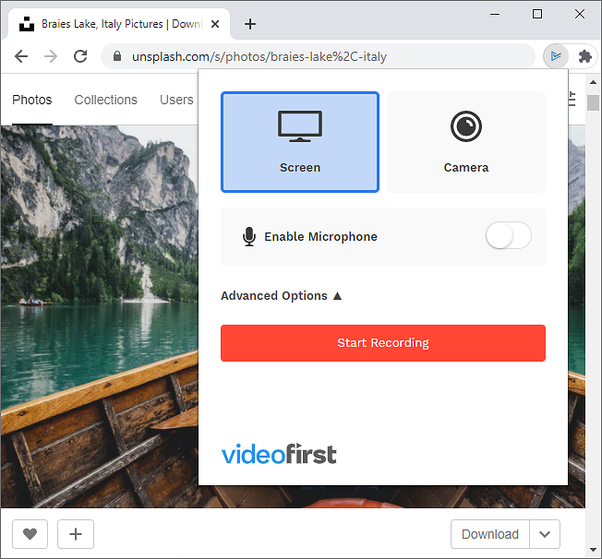Click the VideoFirst extension icon in toolbar
This screenshot has height=559, width=602.
click(555, 56)
